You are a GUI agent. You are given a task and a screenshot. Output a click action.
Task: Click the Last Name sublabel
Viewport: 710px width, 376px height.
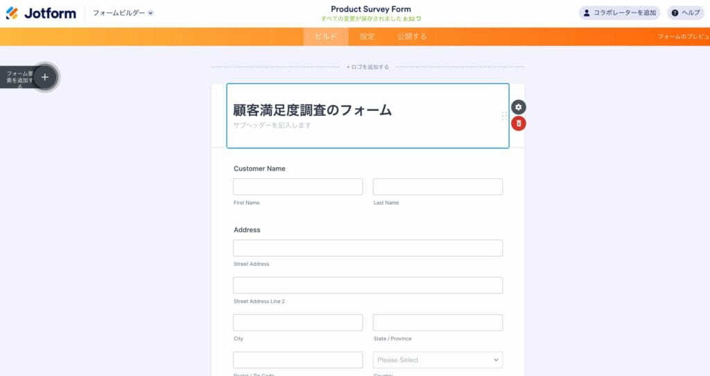click(386, 203)
